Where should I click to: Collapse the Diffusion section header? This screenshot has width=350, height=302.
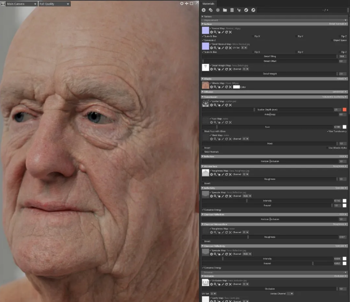point(274,92)
